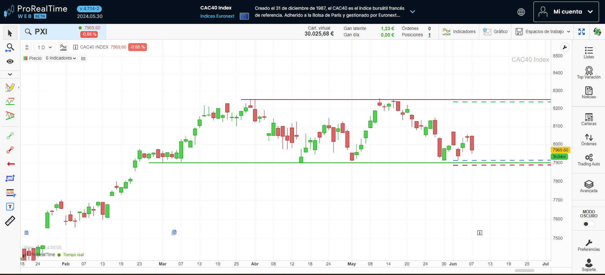This screenshot has width=605, height=275.
Task: Enter fullscreen with the expand icon
Action: (x=581, y=32)
